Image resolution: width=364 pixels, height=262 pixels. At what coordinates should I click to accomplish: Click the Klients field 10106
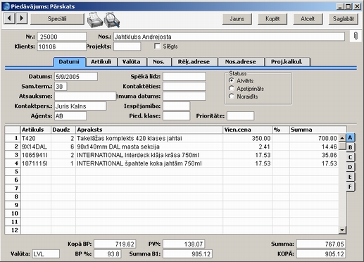click(62, 46)
